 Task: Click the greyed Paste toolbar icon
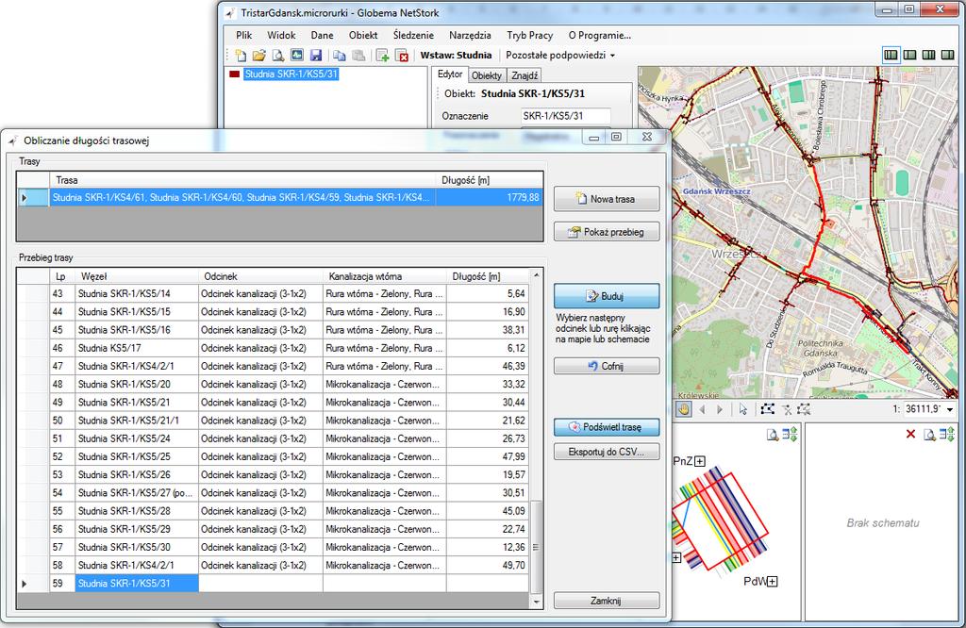coord(358,56)
